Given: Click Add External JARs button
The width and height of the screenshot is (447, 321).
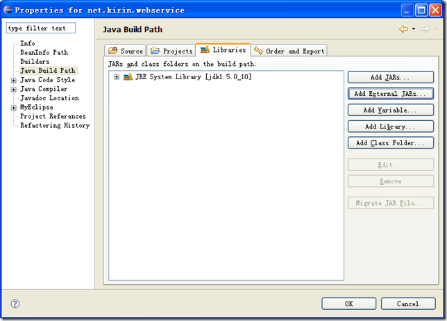Looking at the screenshot, I should (391, 94).
